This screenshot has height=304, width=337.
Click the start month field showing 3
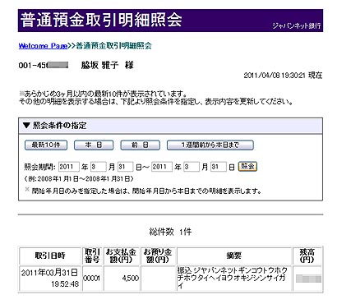click(x=99, y=167)
